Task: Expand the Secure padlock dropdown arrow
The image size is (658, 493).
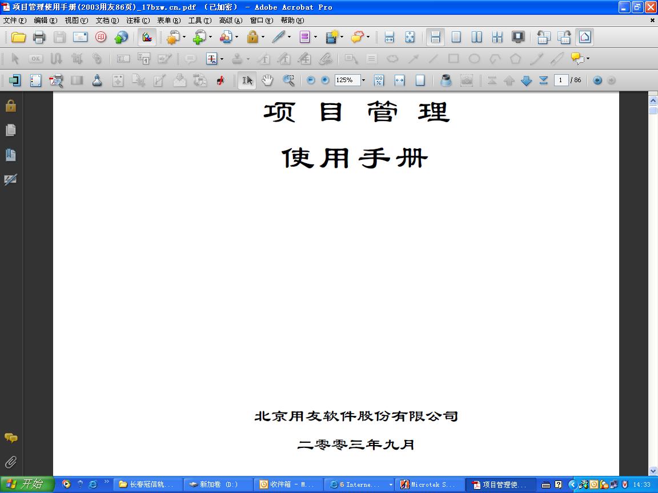Action: coord(263,37)
